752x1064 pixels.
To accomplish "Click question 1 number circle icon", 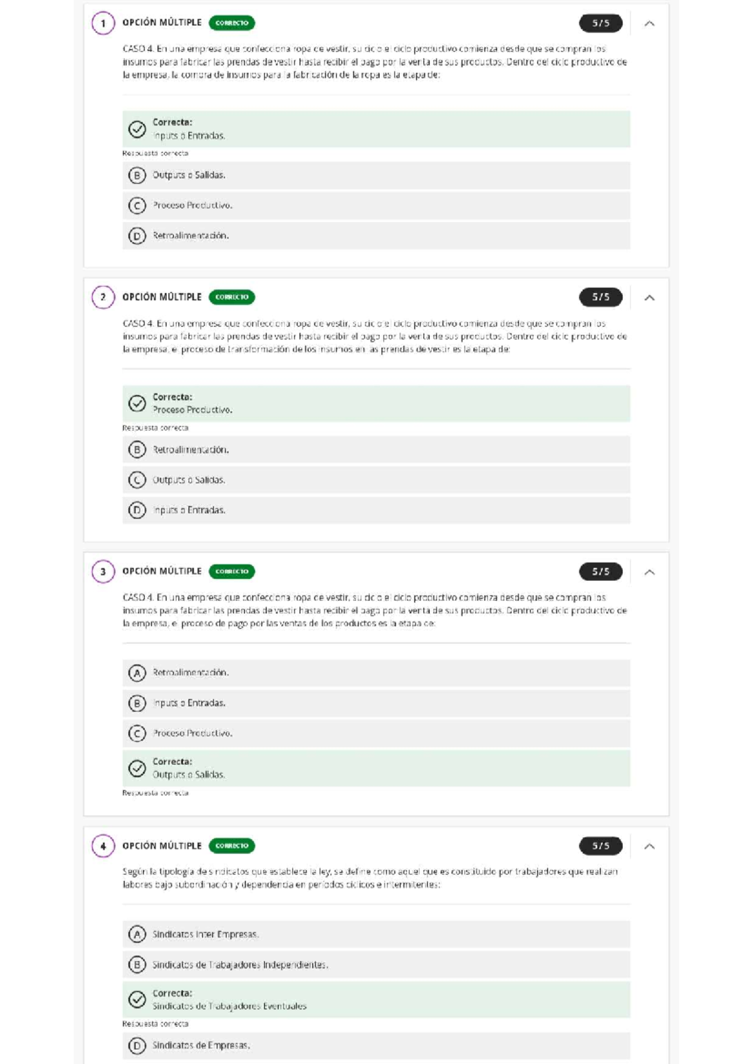I will [x=103, y=24].
